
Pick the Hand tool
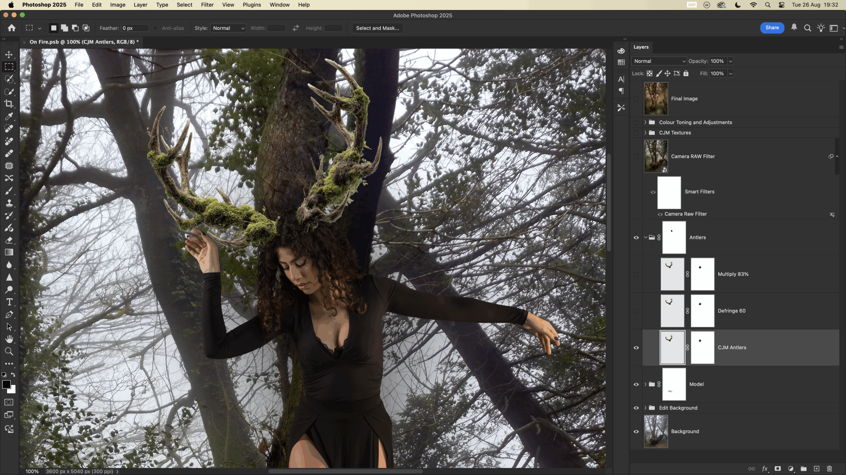9,339
